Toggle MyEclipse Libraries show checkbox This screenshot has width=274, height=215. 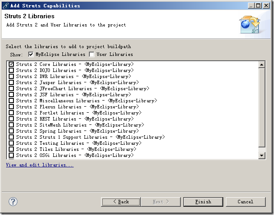click(x=31, y=54)
